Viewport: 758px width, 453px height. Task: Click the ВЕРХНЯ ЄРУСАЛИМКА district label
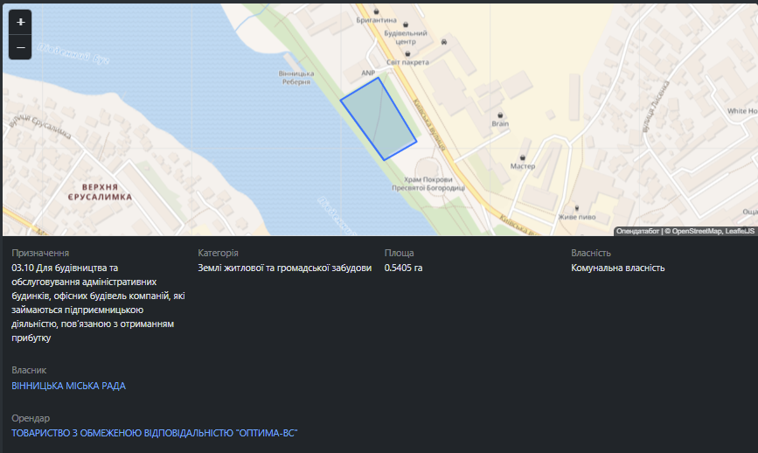tap(101, 192)
